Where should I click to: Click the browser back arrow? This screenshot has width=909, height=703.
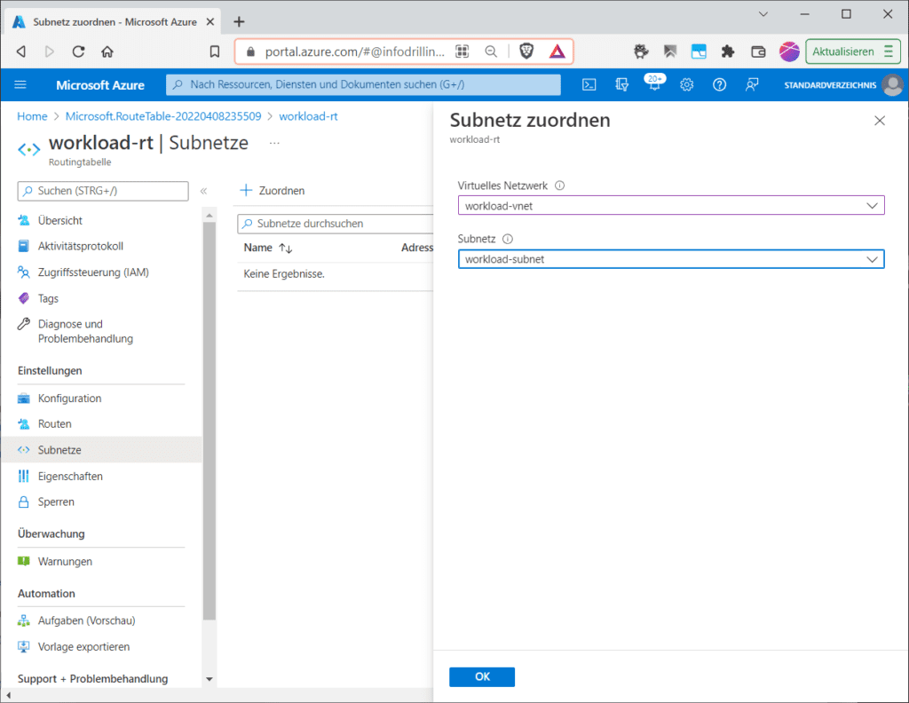coord(21,51)
